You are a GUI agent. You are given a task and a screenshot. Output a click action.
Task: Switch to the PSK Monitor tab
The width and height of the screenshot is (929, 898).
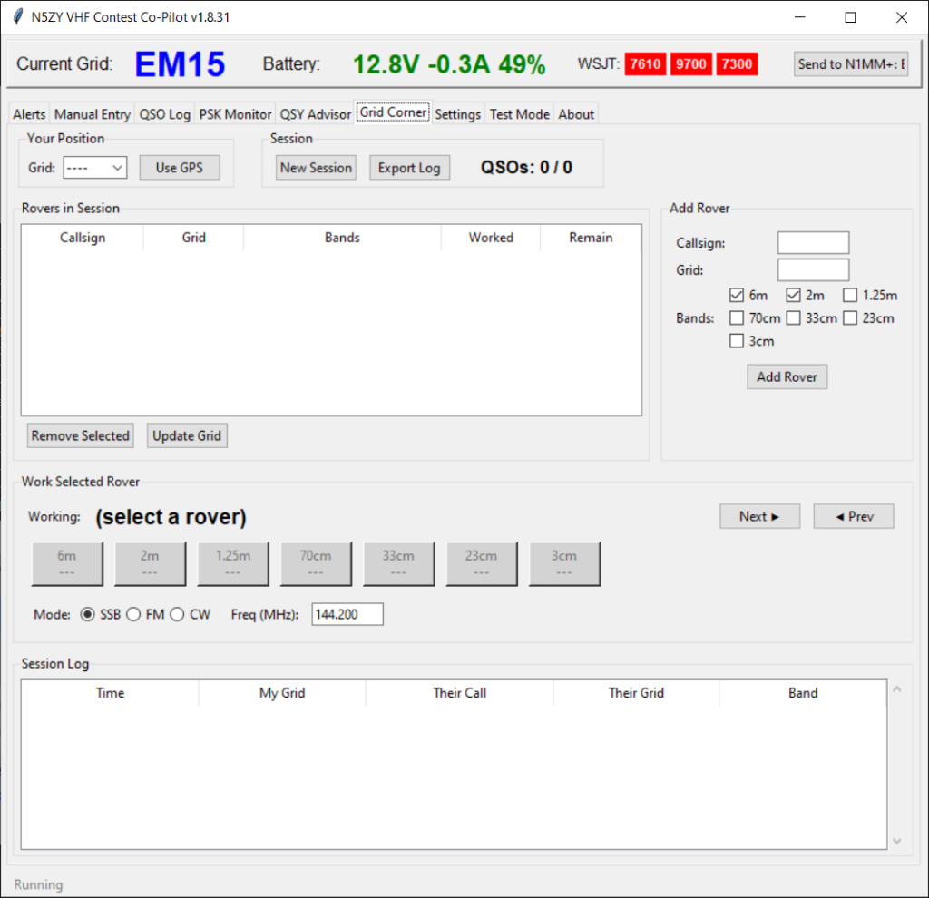235,114
